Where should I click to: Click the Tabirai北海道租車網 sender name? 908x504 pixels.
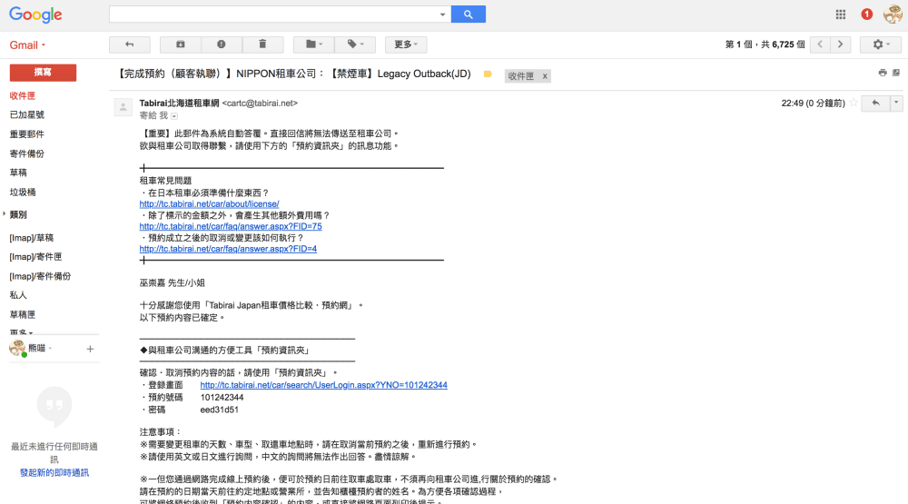[179, 104]
